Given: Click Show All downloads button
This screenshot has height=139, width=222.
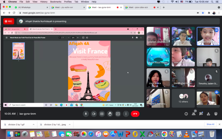Looking at the screenshot, I should click(210, 124).
